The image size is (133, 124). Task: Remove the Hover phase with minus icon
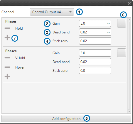coord(7,67)
